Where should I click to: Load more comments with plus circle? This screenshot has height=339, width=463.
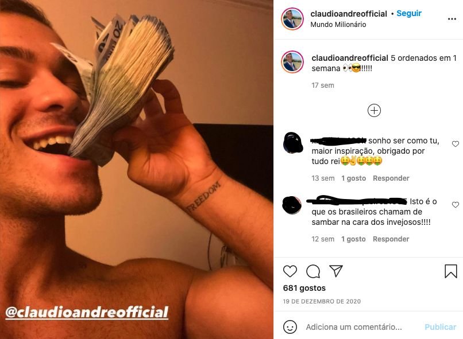[374, 111]
